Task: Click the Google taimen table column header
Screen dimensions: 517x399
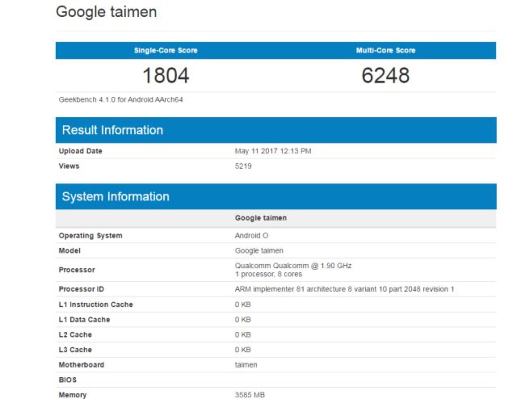Action: pos(261,218)
